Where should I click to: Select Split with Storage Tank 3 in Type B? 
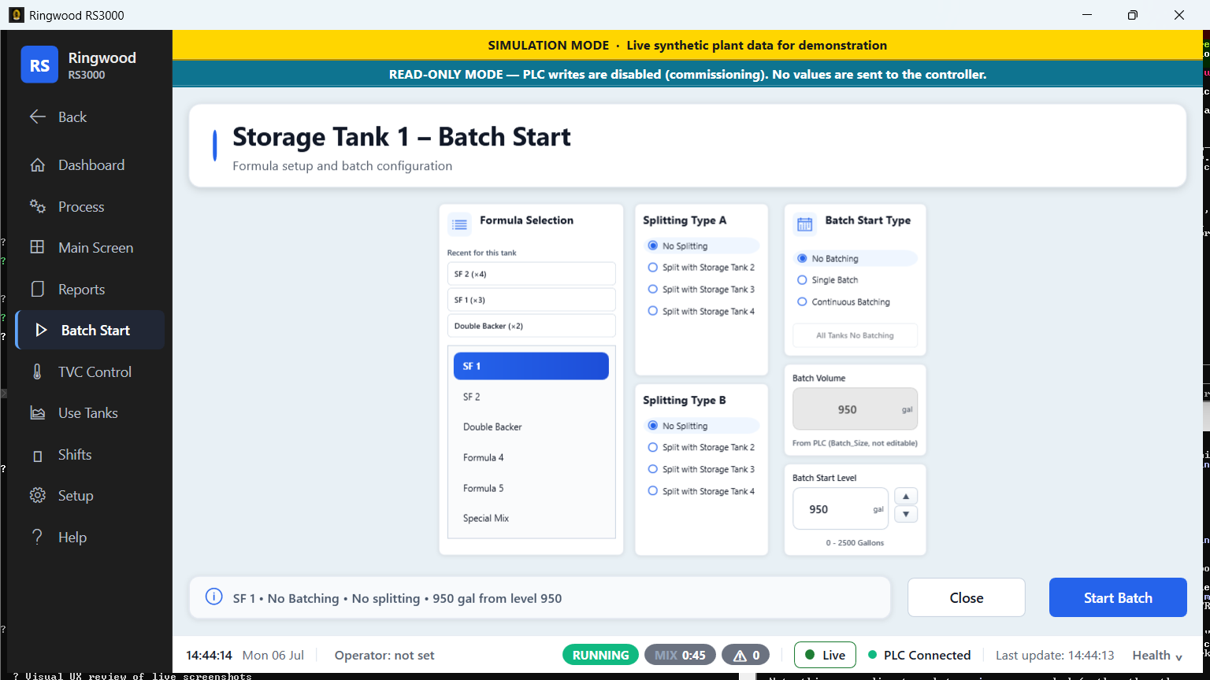[701, 469]
